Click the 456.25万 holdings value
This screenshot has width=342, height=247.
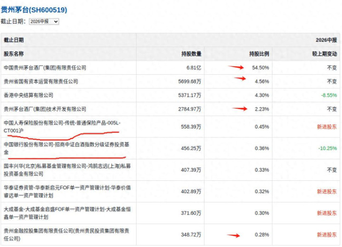191,148
